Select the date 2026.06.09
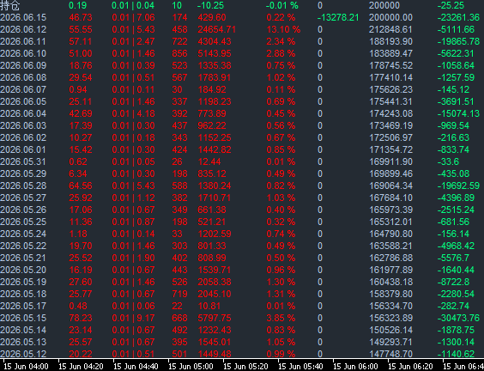This screenshot has height=371, width=484. [23, 66]
